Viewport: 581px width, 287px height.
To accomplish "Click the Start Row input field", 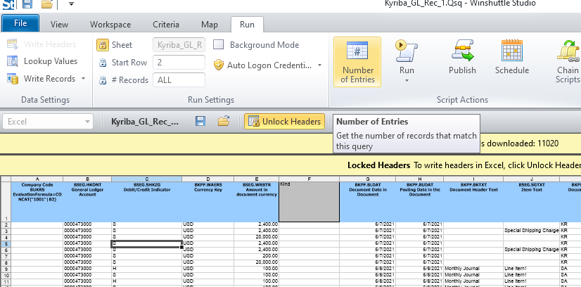I will coord(179,63).
